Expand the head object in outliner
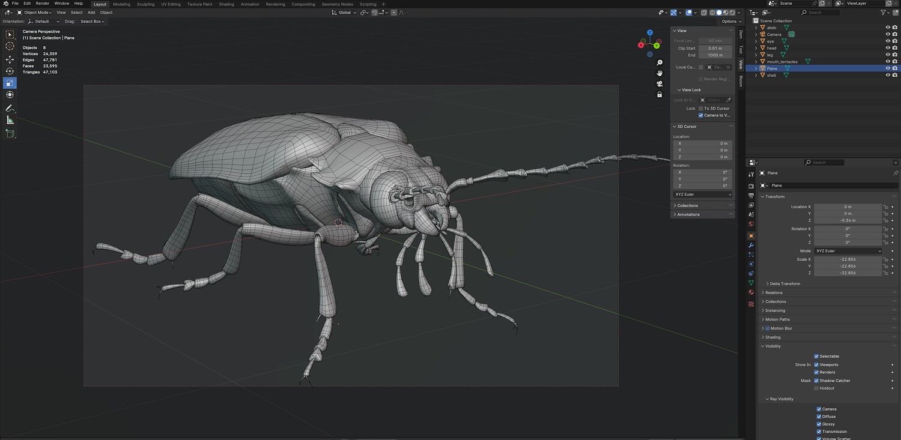This screenshot has width=901, height=440. (756, 48)
